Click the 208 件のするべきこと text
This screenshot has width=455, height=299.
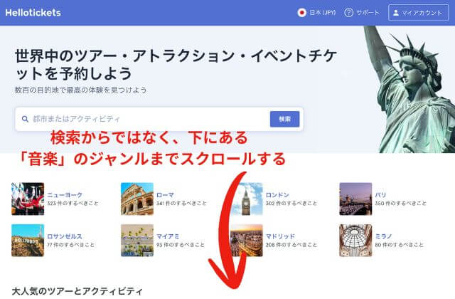click(291, 245)
